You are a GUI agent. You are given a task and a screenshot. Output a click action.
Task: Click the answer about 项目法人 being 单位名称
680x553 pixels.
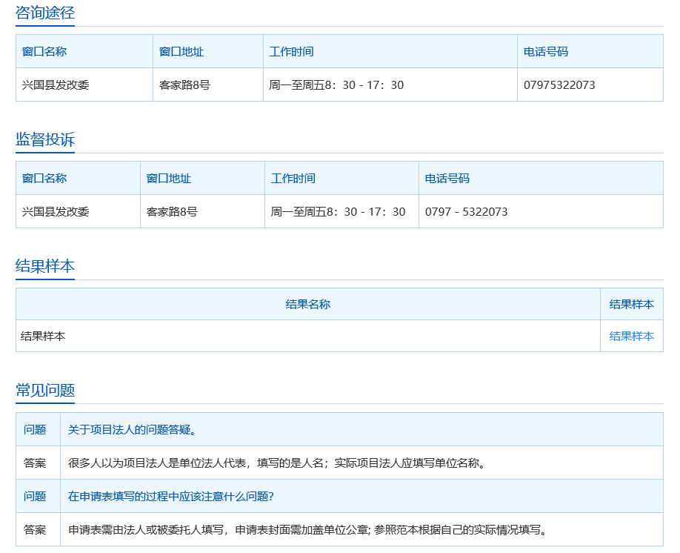point(276,463)
